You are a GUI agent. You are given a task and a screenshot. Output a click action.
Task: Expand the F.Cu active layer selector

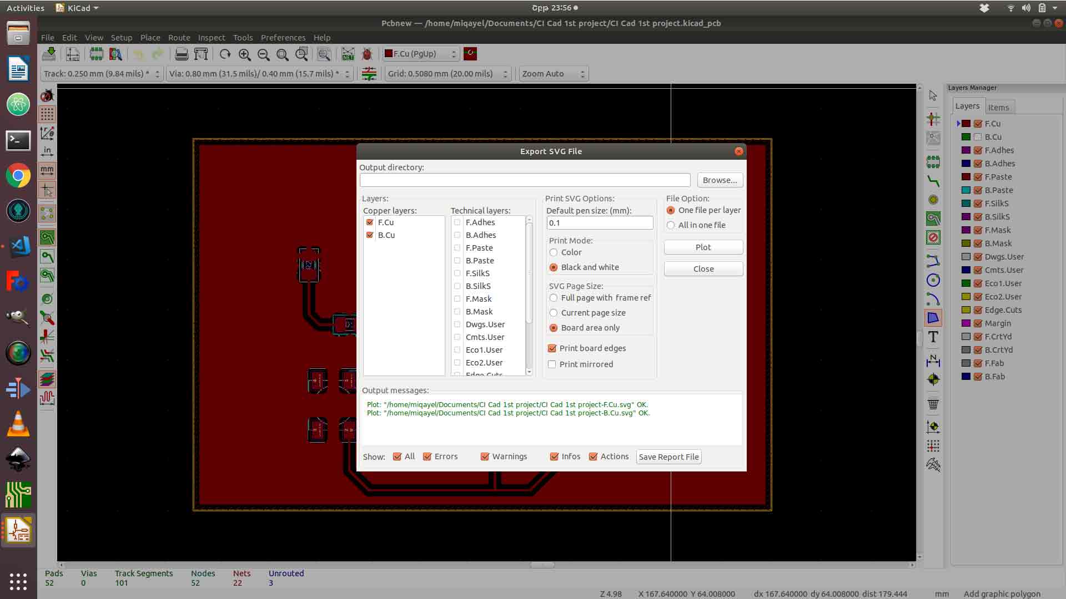[421, 54]
